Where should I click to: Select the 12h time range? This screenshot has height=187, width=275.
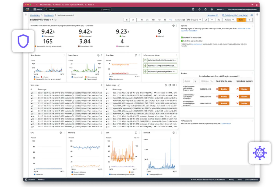[x=153, y=20]
